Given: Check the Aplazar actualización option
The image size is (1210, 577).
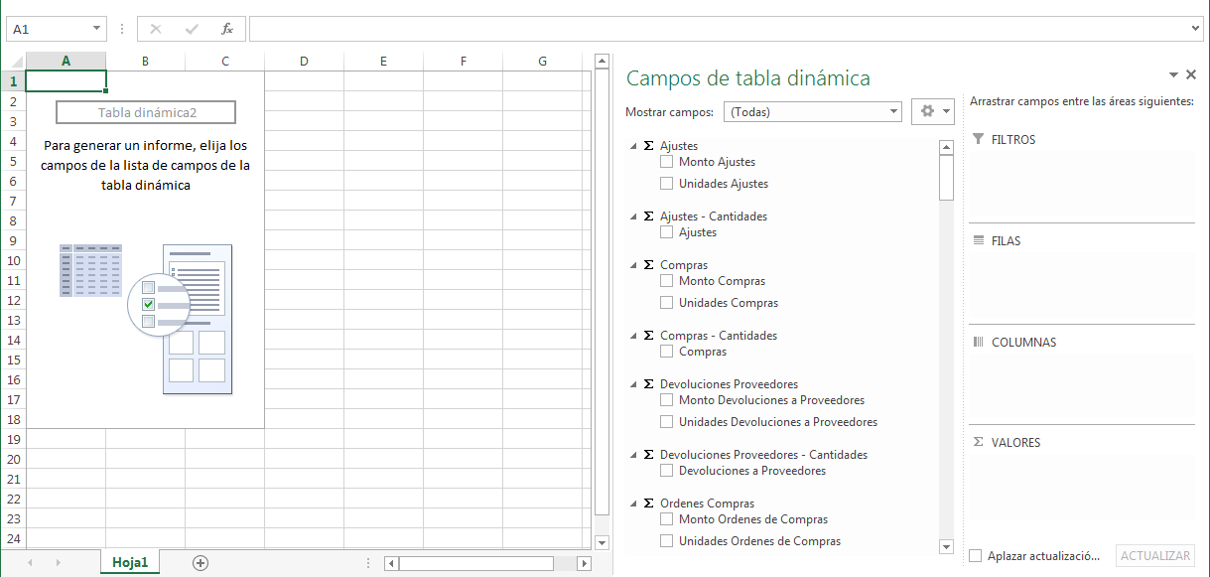Looking at the screenshot, I should (975, 555).
